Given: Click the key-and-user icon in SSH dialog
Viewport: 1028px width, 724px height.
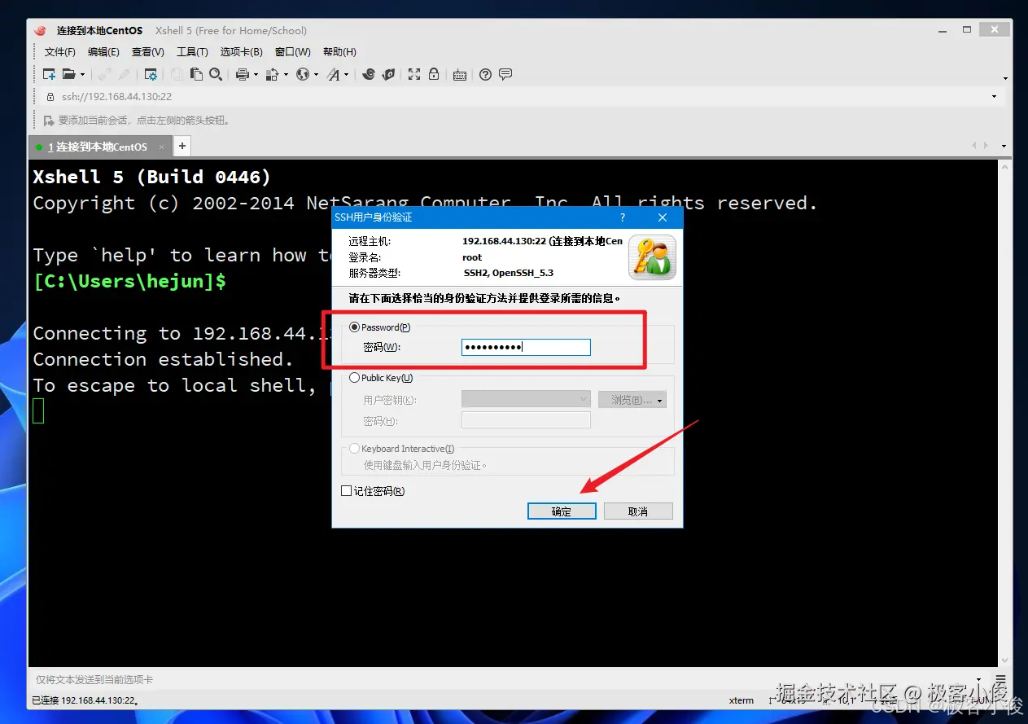Looking at the screenshot, I should point(652,257).
